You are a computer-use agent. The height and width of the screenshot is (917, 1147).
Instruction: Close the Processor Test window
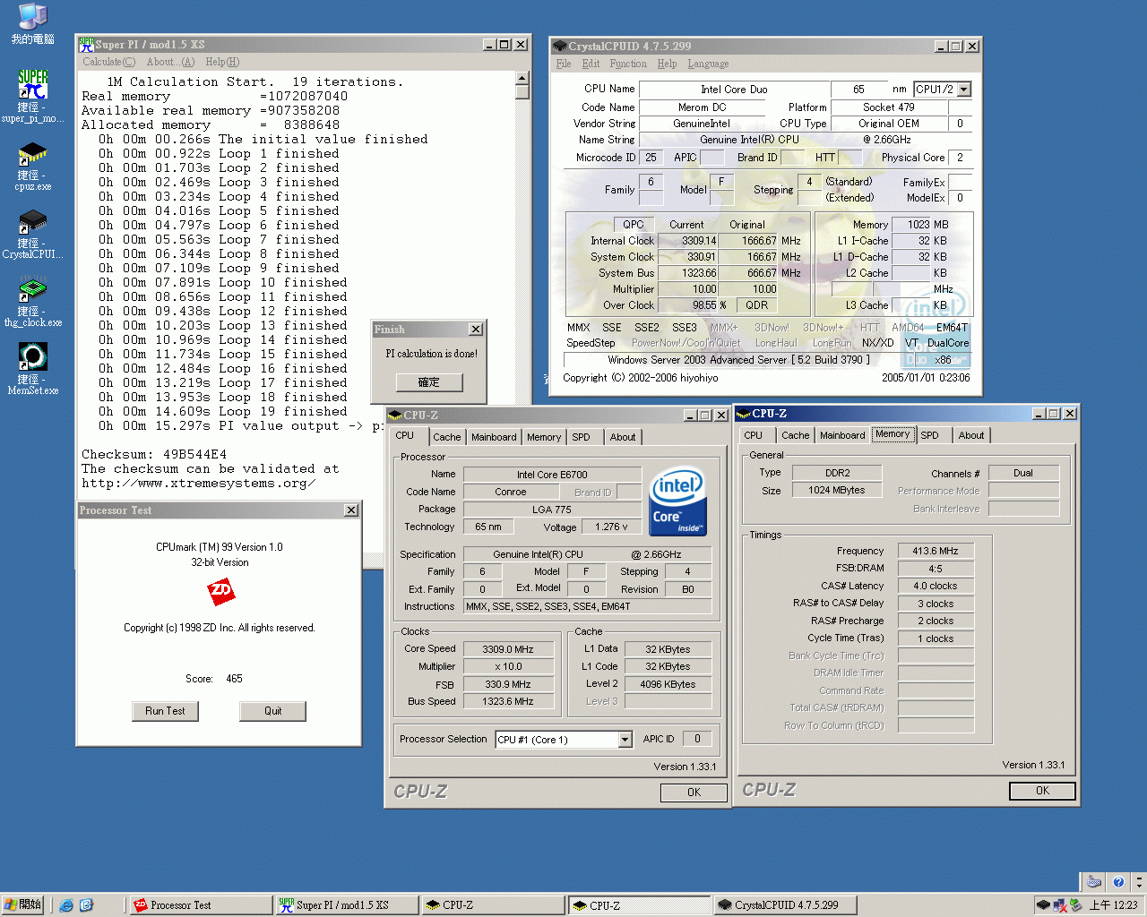click(x=351, y=510)
